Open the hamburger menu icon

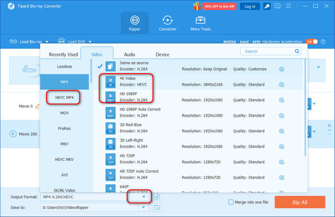(x=289, y=6)
